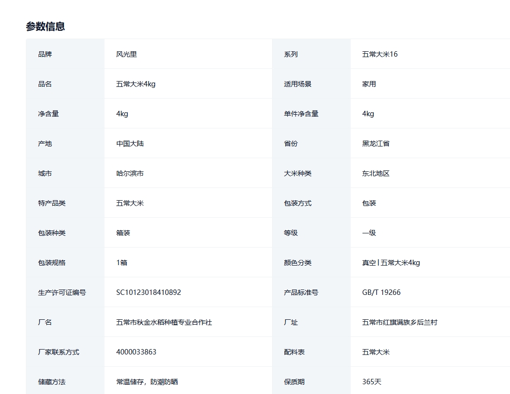This screenshot has width=510, height=394.
Task: Click the 等级 label
Action: click(x=291, y=233)
